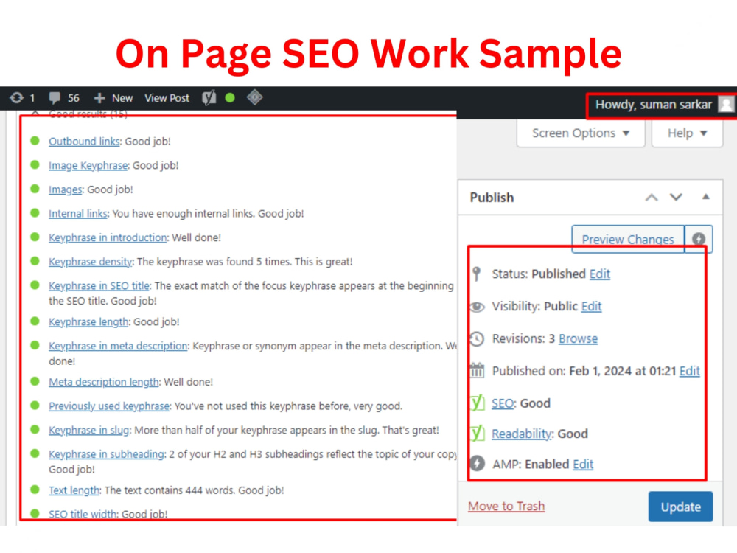This screenshot has width=737, height=553.
Task: Click the green bullet beside Outbound links
Action: point(35,141)
